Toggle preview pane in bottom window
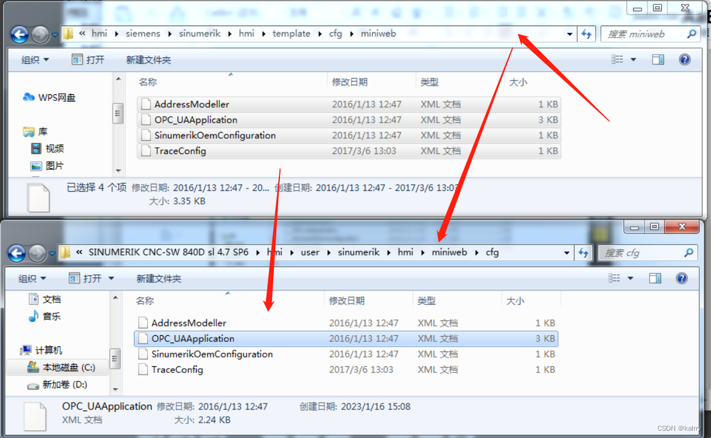The image size is (711, 438). [x=655, y=278]
